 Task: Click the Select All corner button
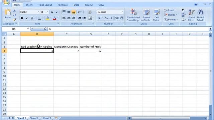point(4,34)
